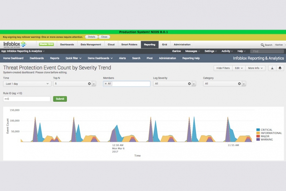The height and width of the screenshot is (191, 286).
Task: Switch to the Data Management tab
Action: pos(91,44)
